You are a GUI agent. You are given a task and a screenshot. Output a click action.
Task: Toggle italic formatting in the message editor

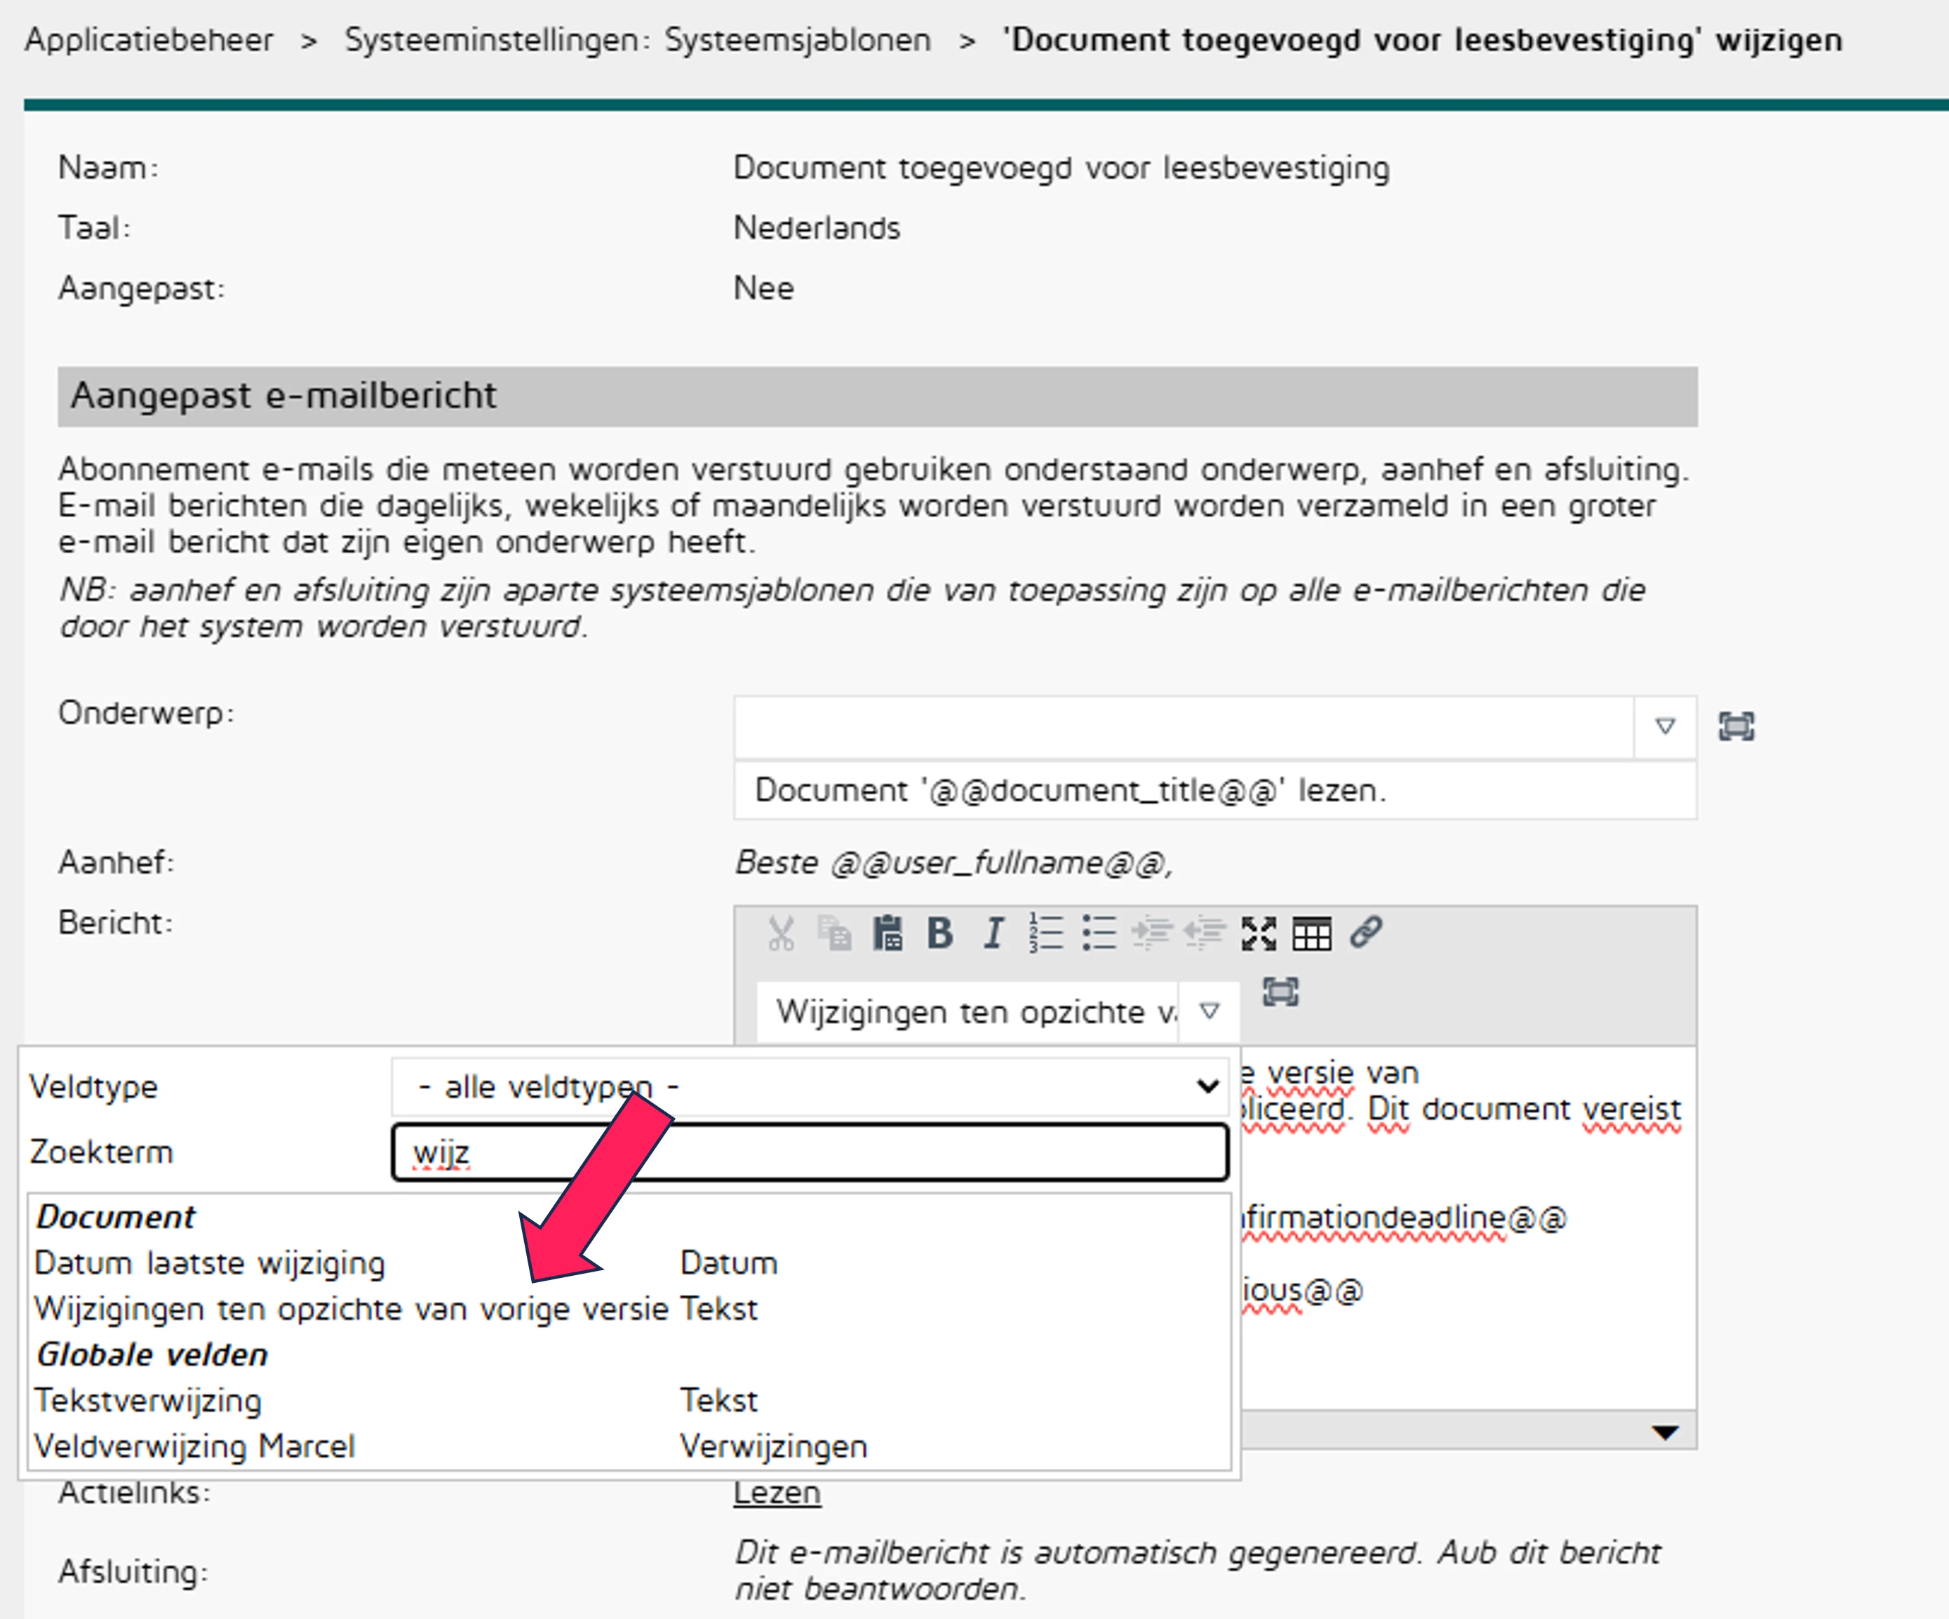[x=993, y=933]
